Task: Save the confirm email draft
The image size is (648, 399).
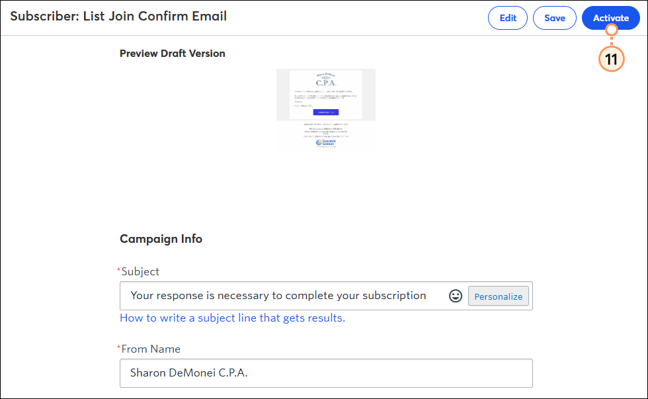Action: 555,18
